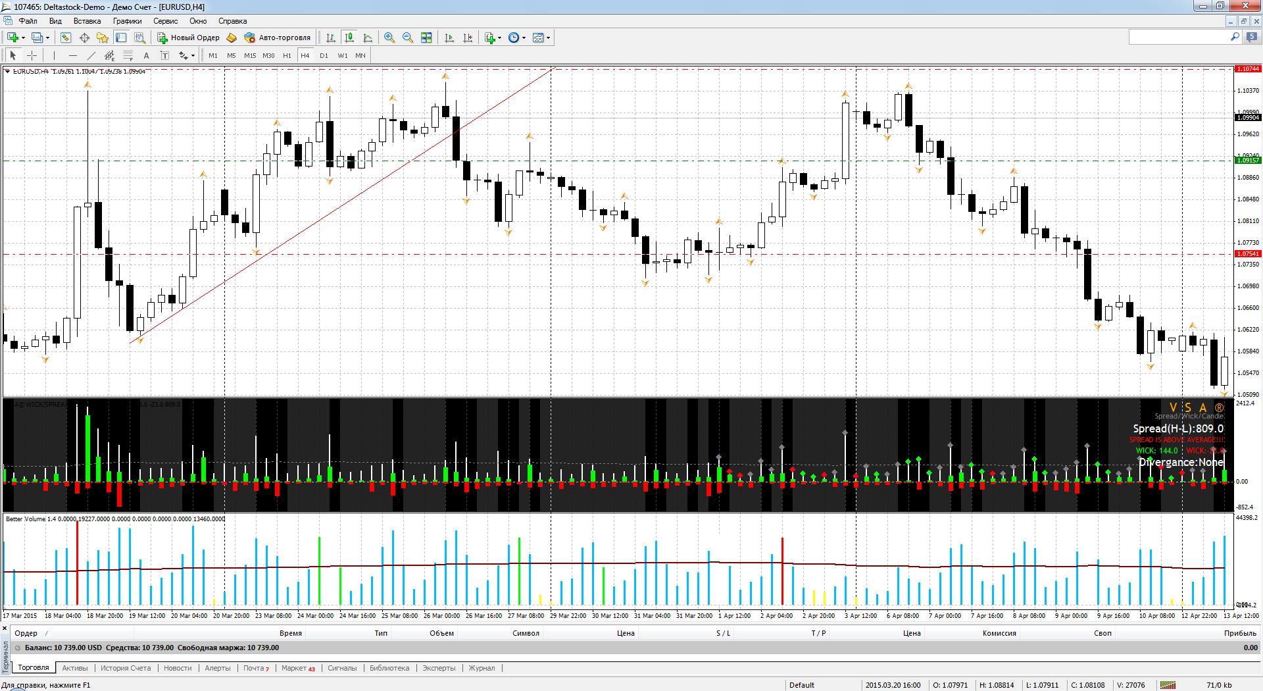This screenshot has height=691, width=1263.
Task: Select the horizontal line drawing tool
Action: [72, 55]
